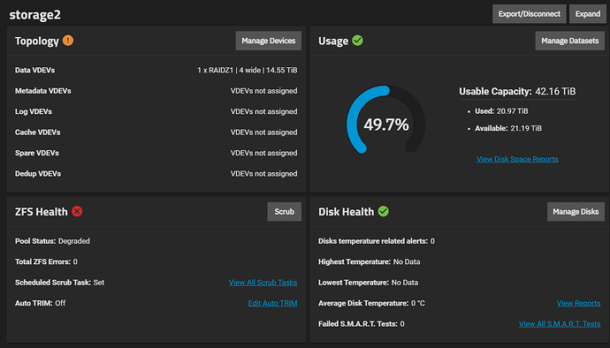Click the green Usage status checkmark
Screen dimensions: 610x348
click(357, 41)
